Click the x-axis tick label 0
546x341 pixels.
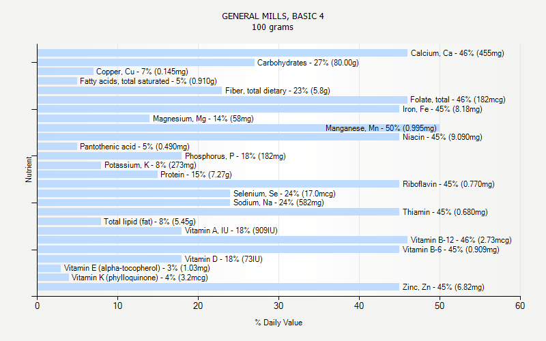38,306
